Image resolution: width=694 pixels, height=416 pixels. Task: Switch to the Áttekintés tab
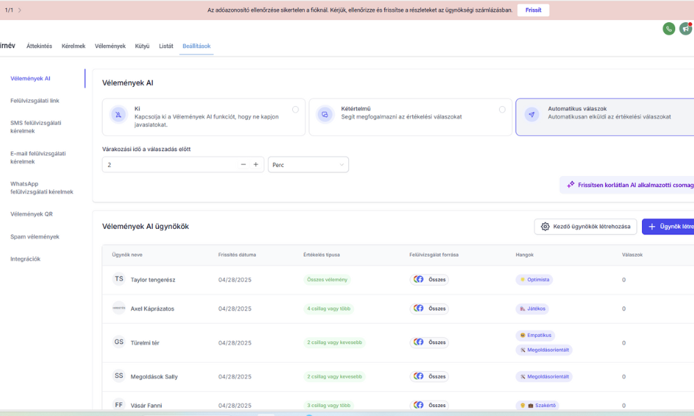coord(39,46)
